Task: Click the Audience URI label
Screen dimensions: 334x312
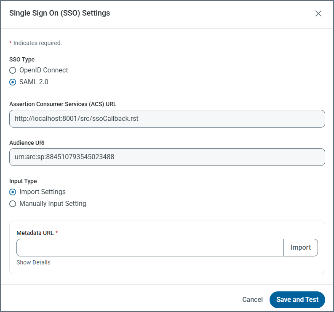Action: (x=27, y=143)
